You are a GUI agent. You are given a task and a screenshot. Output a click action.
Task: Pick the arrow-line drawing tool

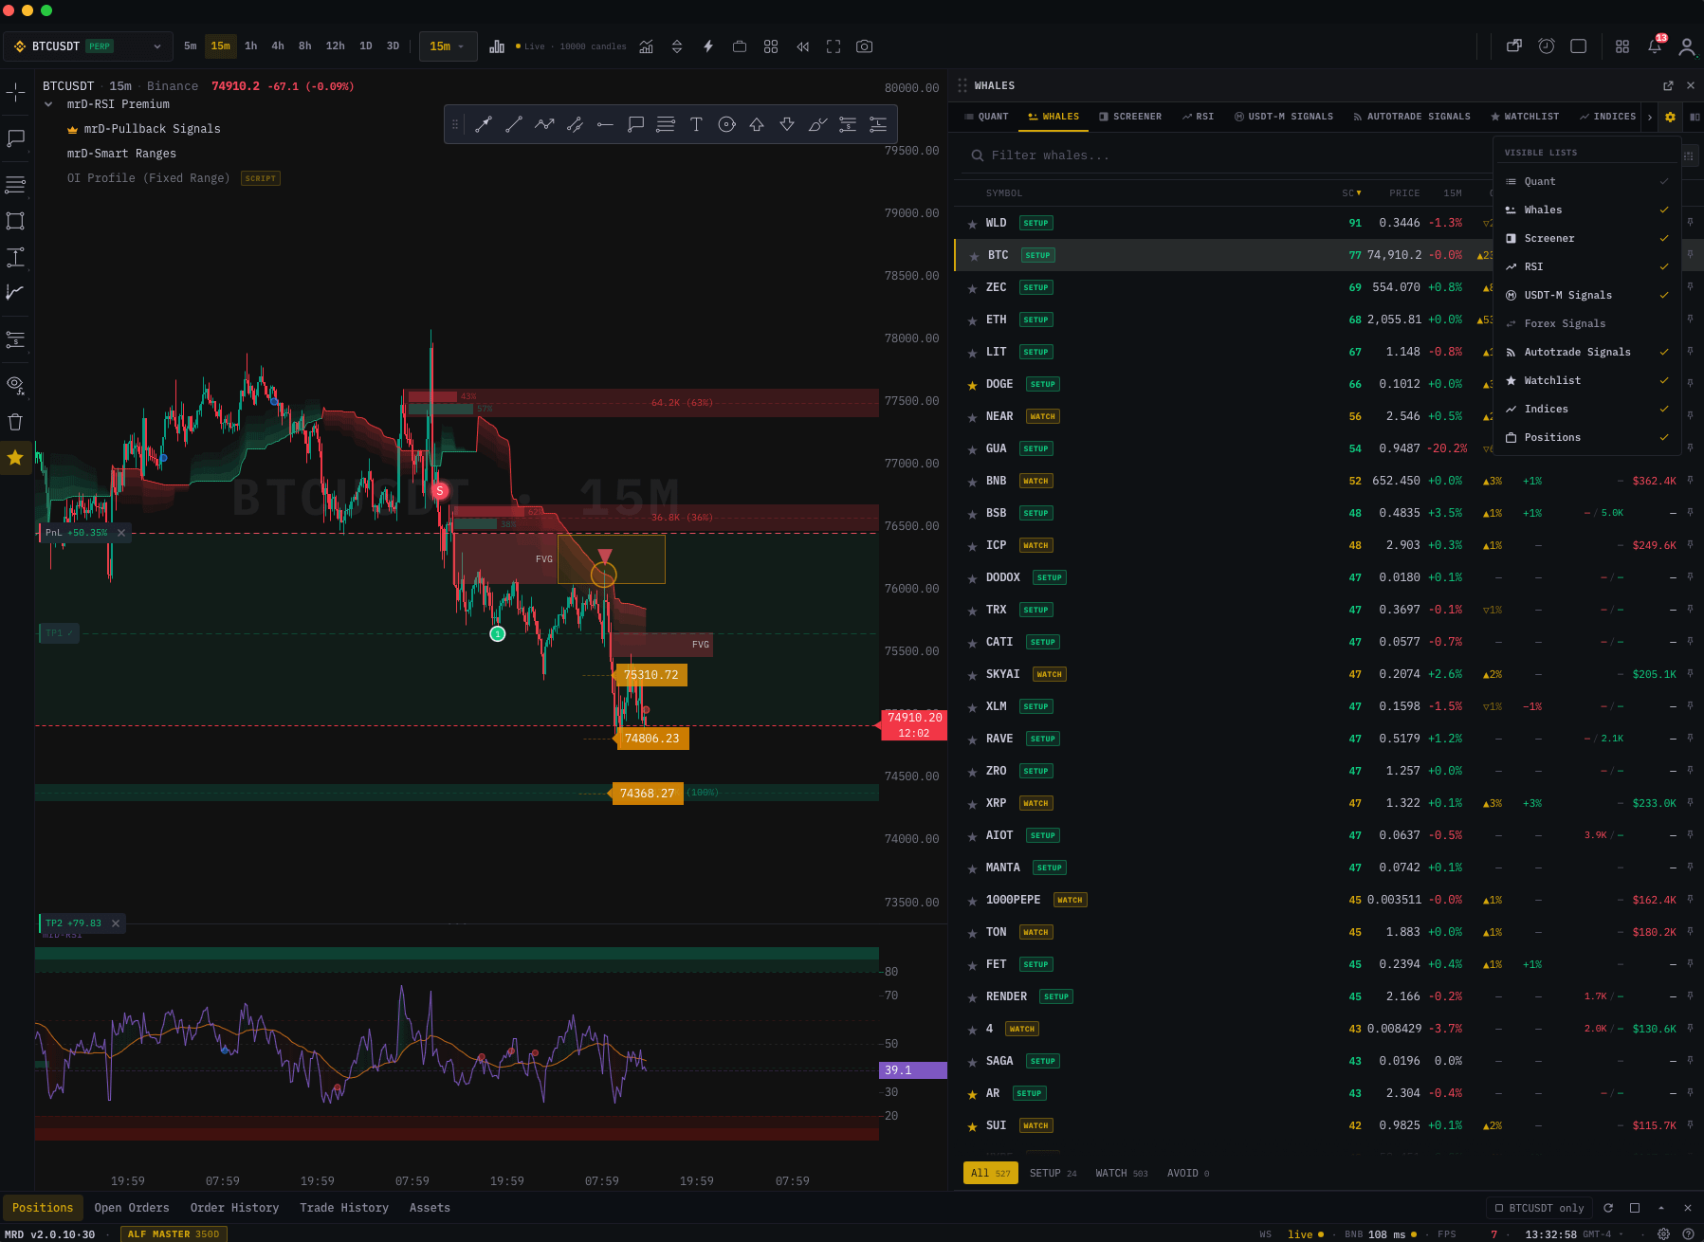coord(484,124)
